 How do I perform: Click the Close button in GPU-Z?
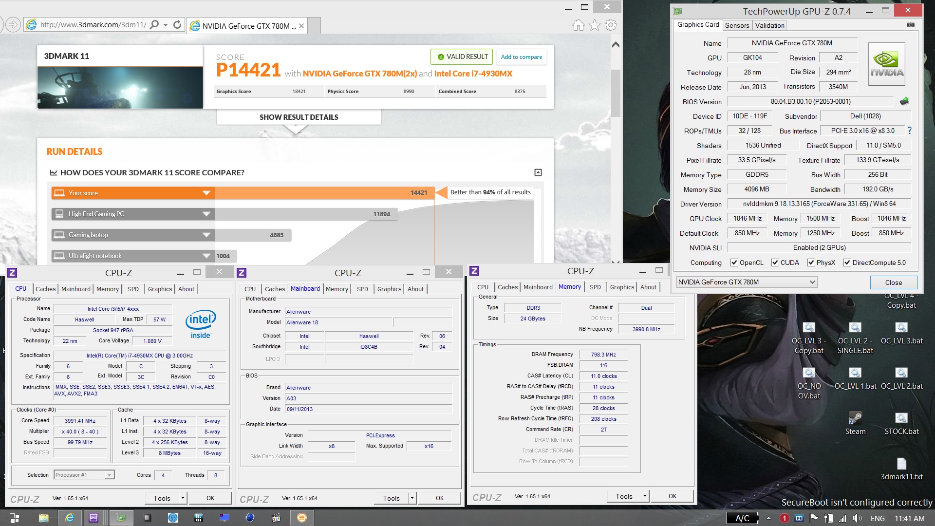[893, 282]
